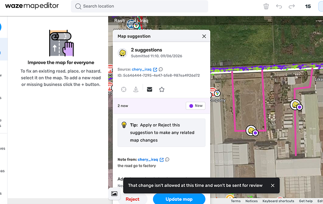
Task: Click the trash delete icon in toolbar
Action: pos(266,7)
